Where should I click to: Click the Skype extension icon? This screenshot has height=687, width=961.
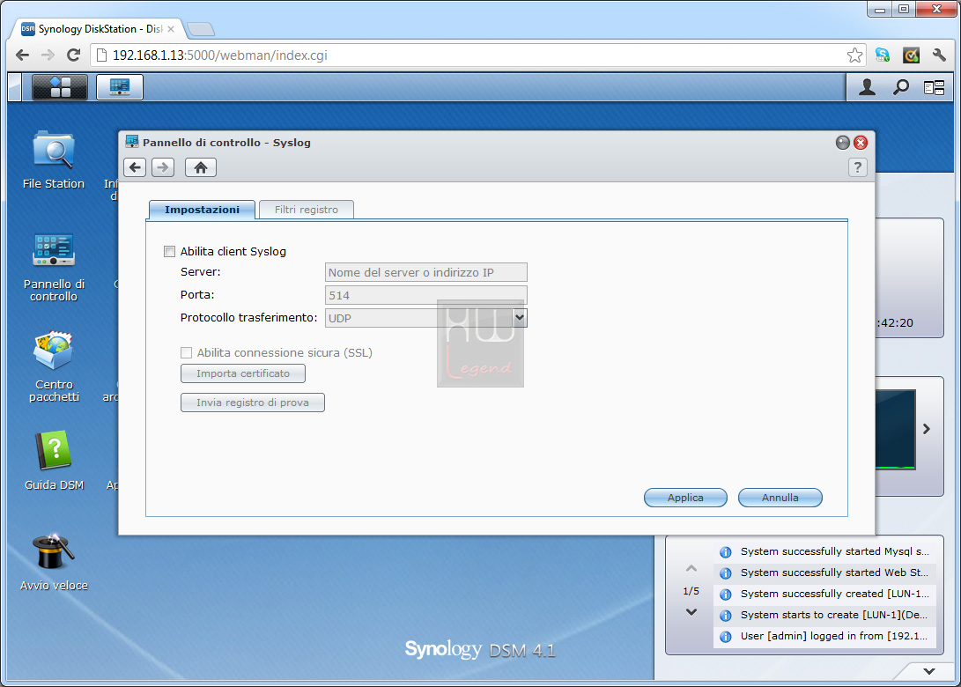tap(883, 55)
